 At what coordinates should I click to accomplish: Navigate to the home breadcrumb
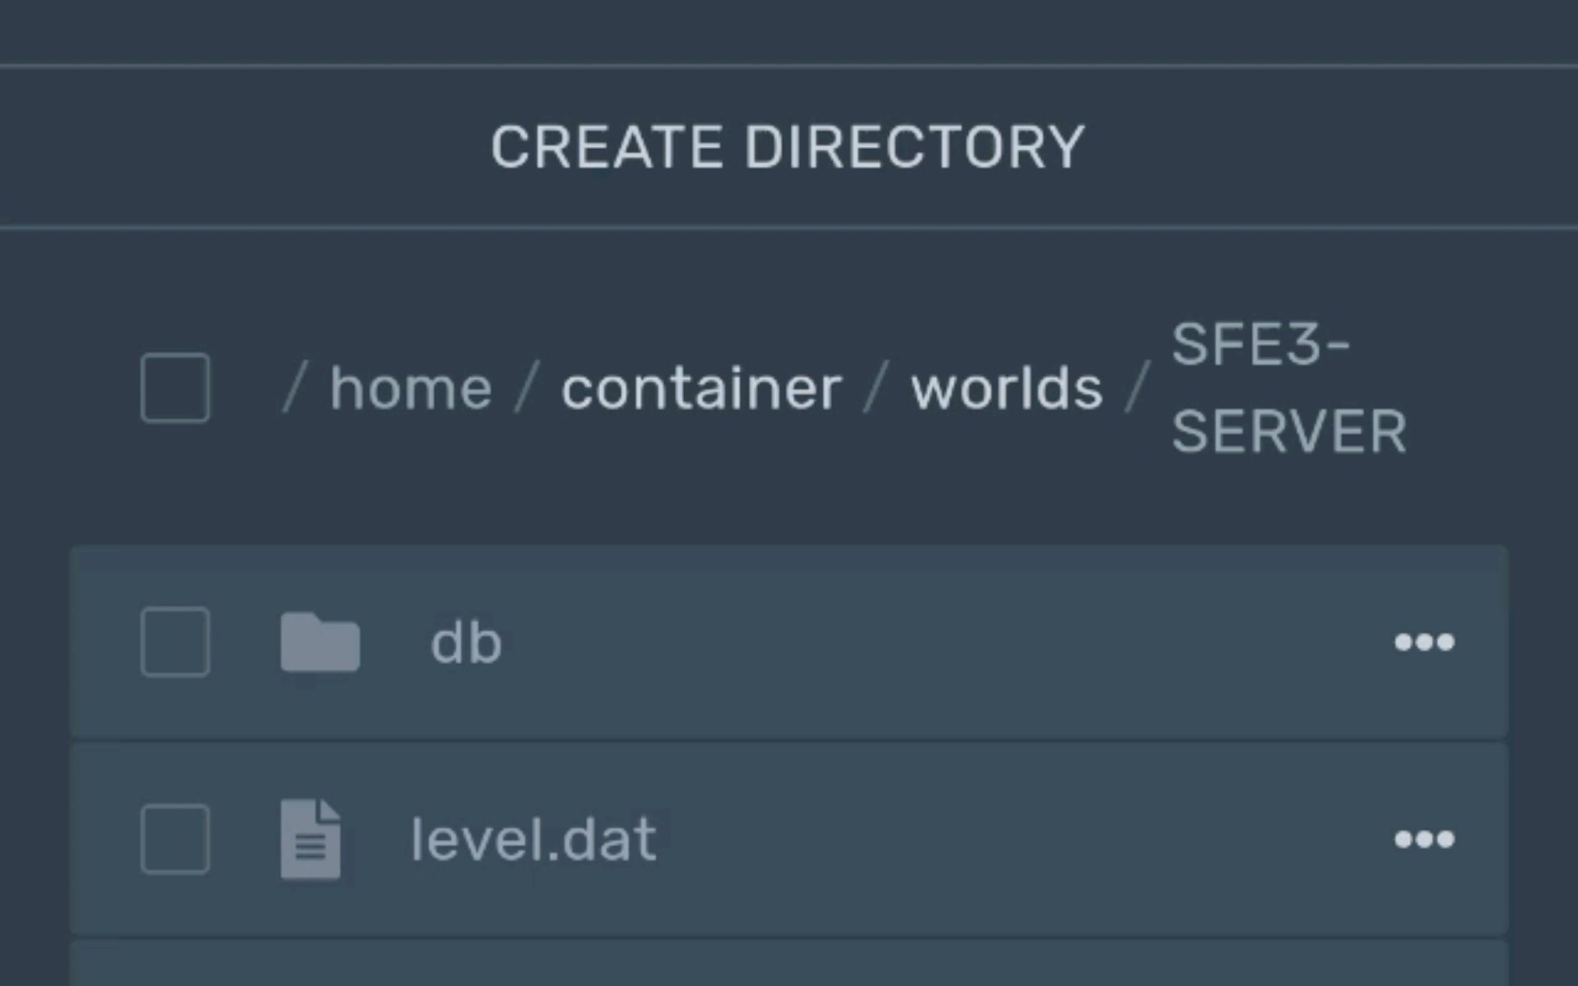click(x=411, y=389)
